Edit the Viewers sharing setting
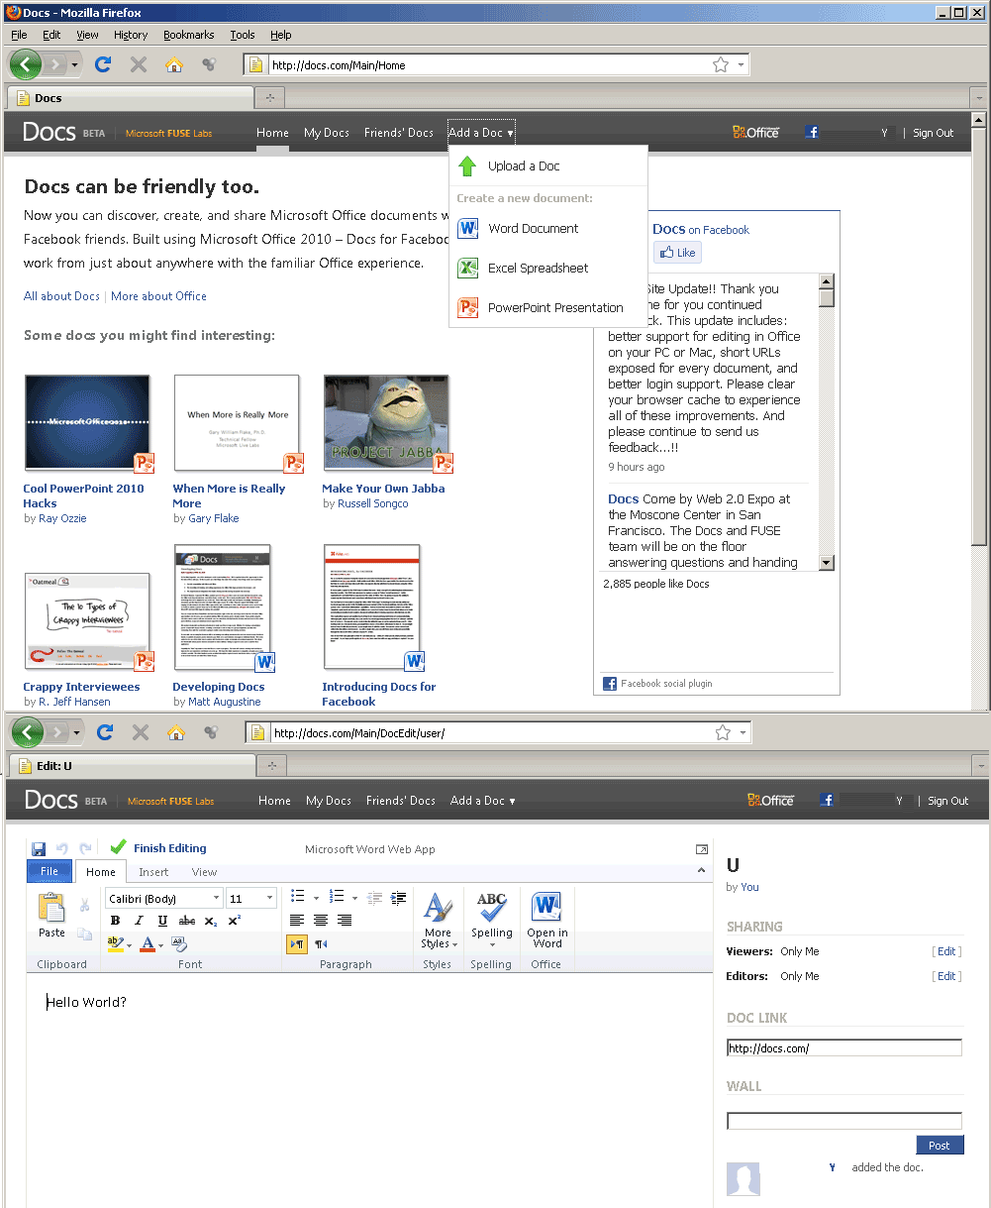Image resolution: width=991 pixels, height=1208 pixels. (x=946, y=951)
